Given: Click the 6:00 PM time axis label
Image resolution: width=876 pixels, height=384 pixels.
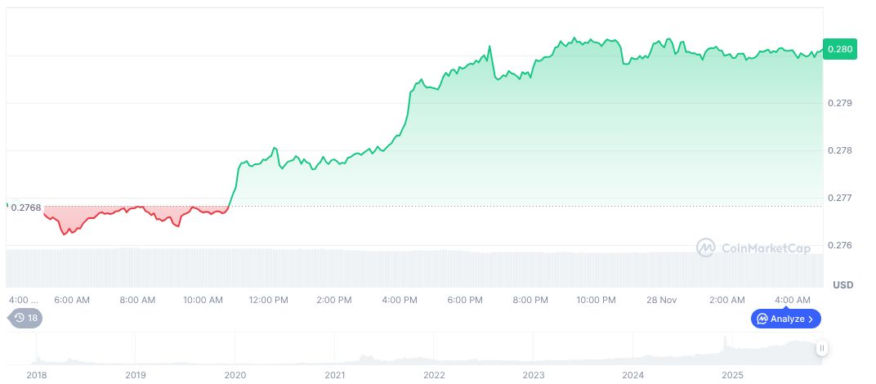Looking at the screenshot, I should click(465, 300).
